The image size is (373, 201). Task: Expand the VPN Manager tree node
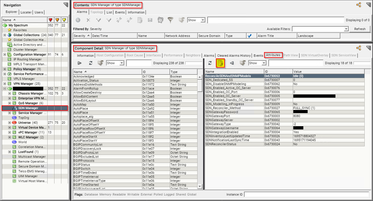pyautogui.click(x=5, y=84)
